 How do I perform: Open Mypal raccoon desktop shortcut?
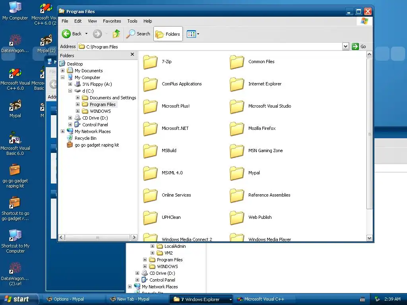coord(15,109)
